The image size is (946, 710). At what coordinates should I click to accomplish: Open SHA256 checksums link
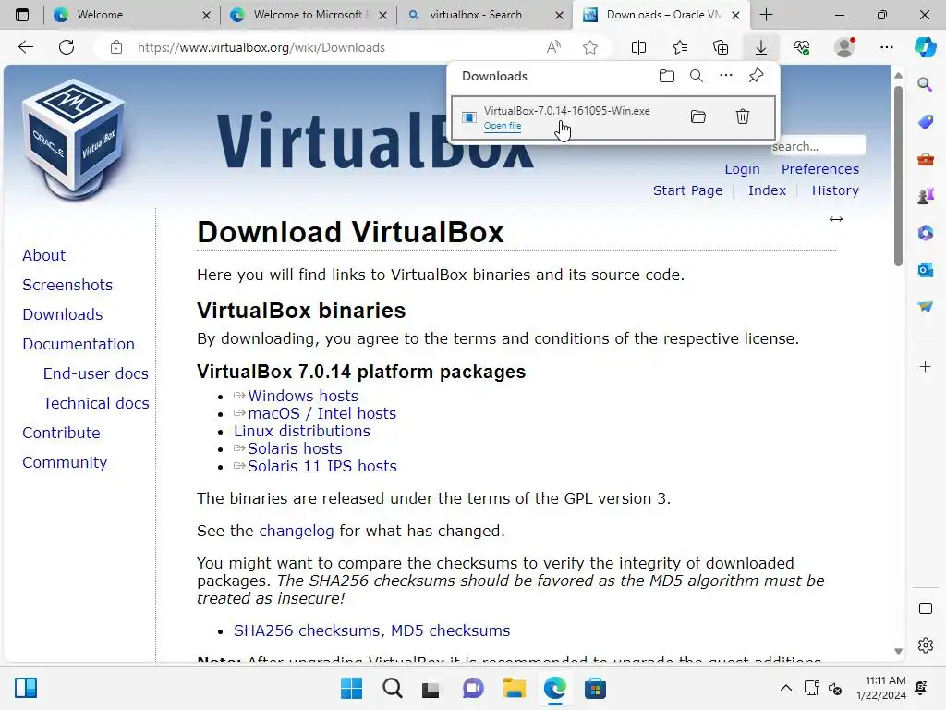point(307,630)
